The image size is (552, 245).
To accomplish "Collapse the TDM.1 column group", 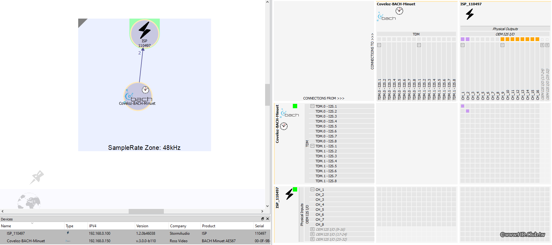I will coord(419,45).
